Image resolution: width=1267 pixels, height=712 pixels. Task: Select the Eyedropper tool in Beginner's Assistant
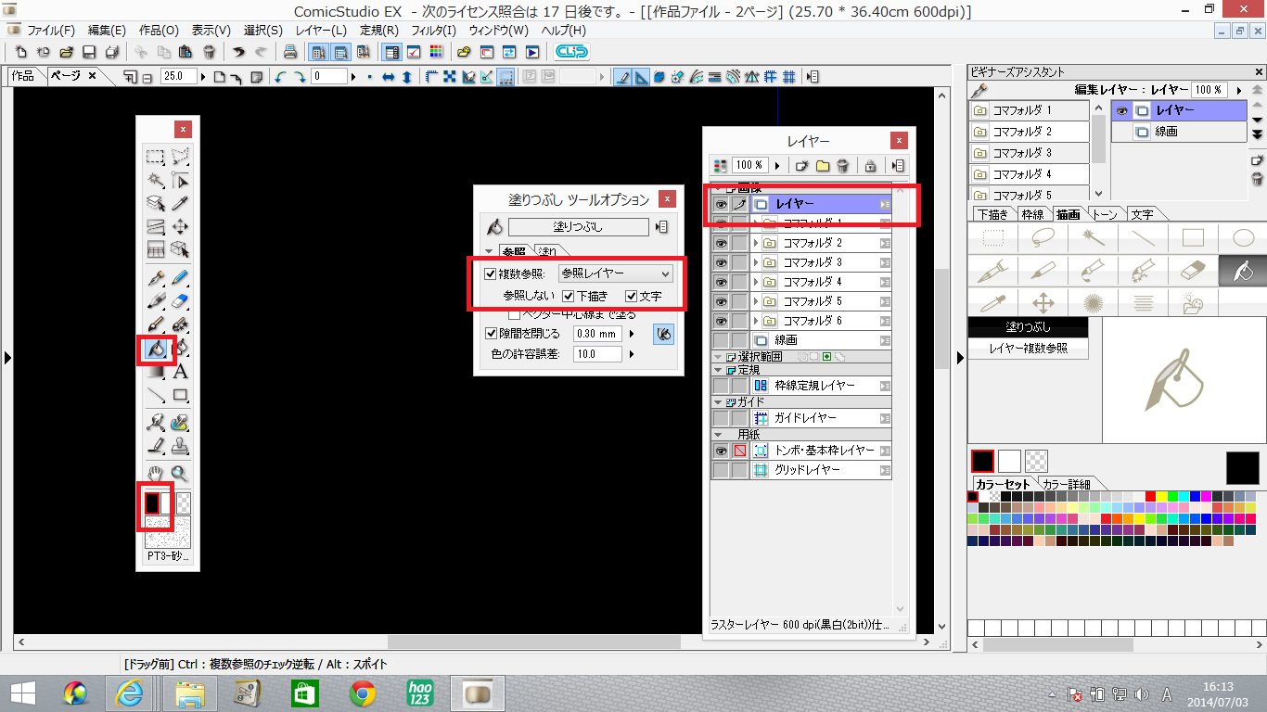click(993, 302)
